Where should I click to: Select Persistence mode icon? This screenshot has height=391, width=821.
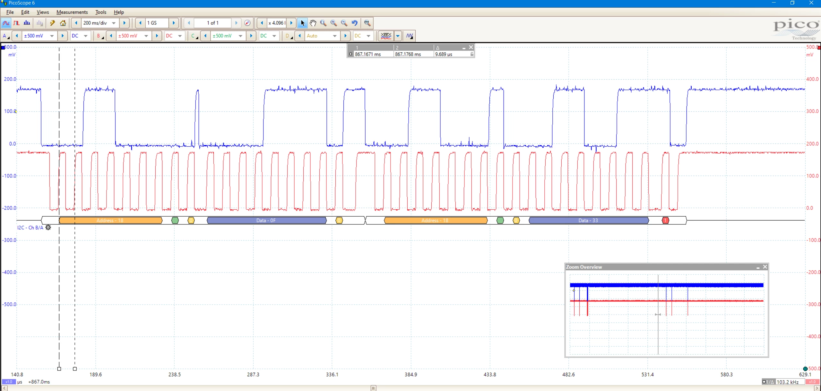[x=16, y=23]
